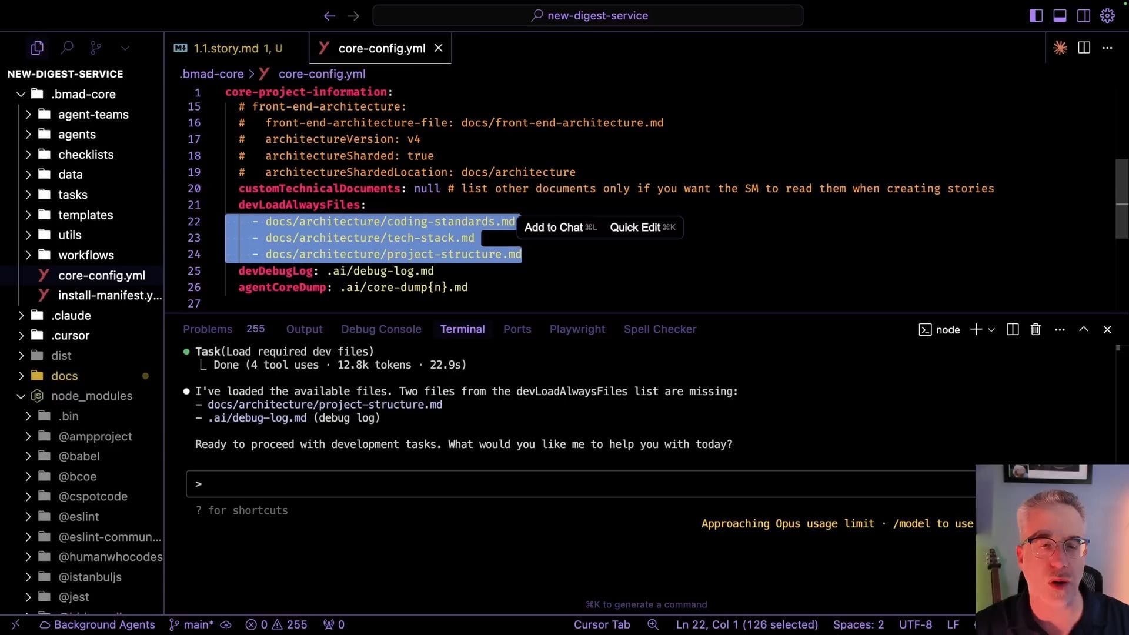Switch to 1.1.story.md tab
Viewport: 1129px width, 635px height.
point(237,48)
